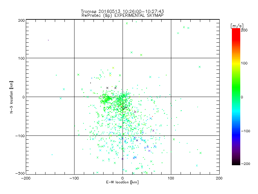Screen dimensions: 258x194
Task: Click the "200" label on the color scale
Action: pos(244,30)
